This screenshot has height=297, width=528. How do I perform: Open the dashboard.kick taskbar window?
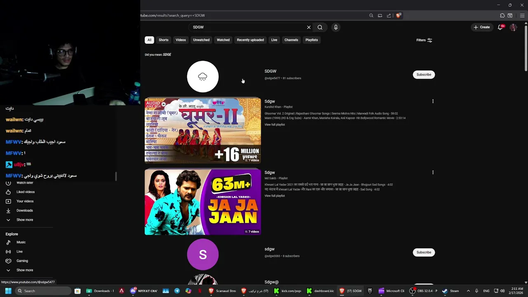[320, 291]
